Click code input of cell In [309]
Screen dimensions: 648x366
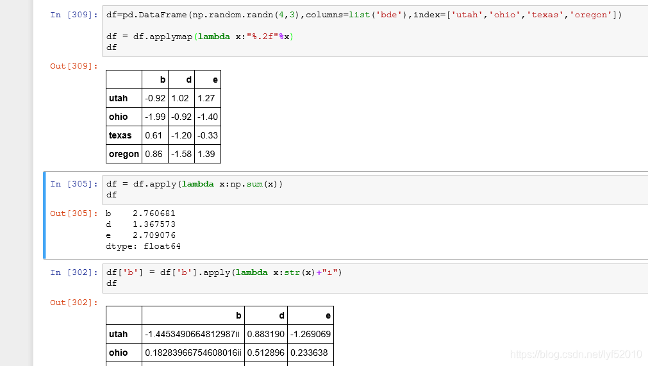click(x=375, y=31)
